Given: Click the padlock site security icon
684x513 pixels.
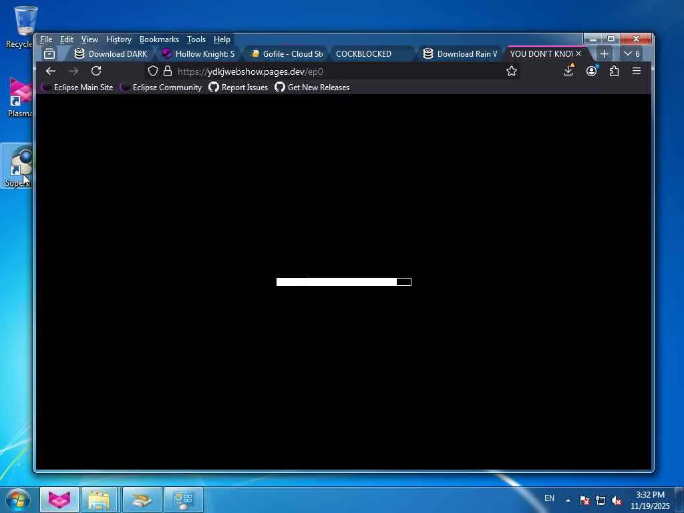Looking at the screenshot, I should point(168,71).
